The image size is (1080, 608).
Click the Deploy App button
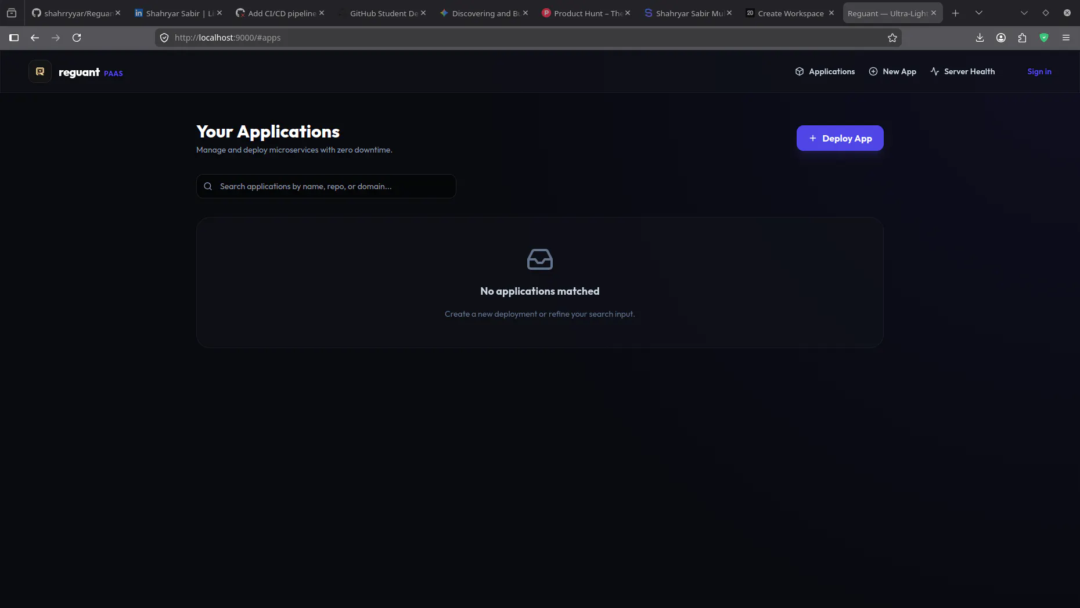coord(840,138)
